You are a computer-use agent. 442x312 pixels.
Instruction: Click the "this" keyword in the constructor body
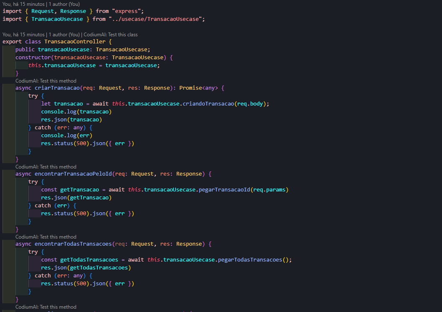click(x=35, y=65)
